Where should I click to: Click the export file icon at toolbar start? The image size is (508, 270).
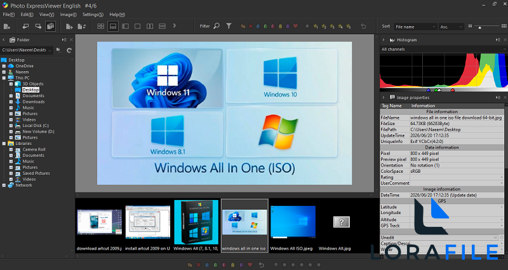[6, 27]
